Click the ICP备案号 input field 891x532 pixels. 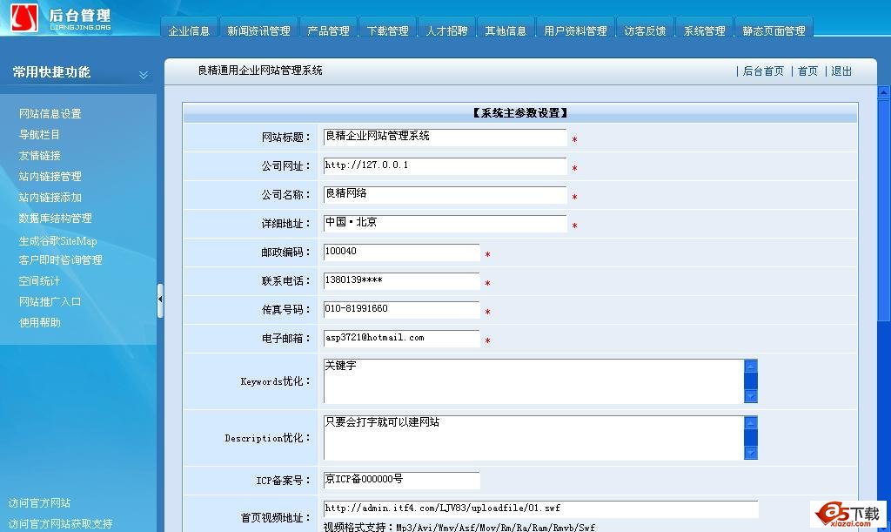coord(402,481)
